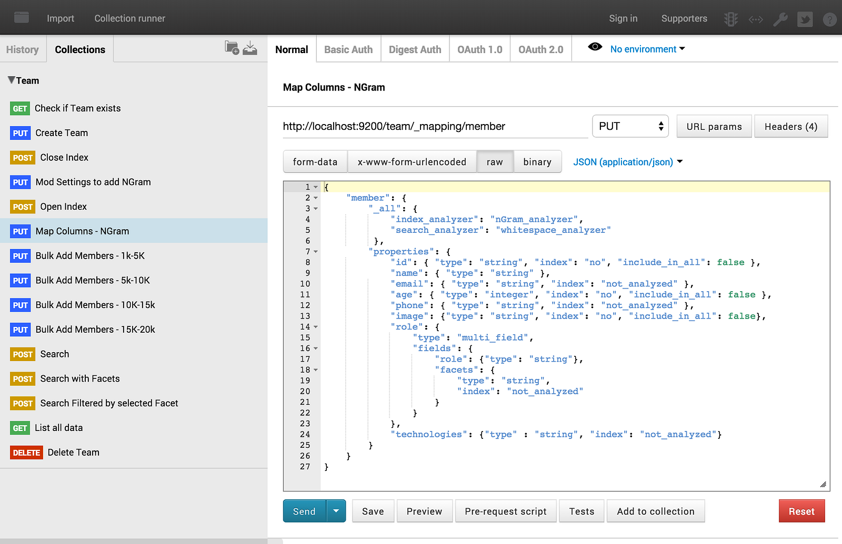Open the Tests button
Image resolution: width=842 pixels, height=544 pixels.
click(x=582, y=511)
